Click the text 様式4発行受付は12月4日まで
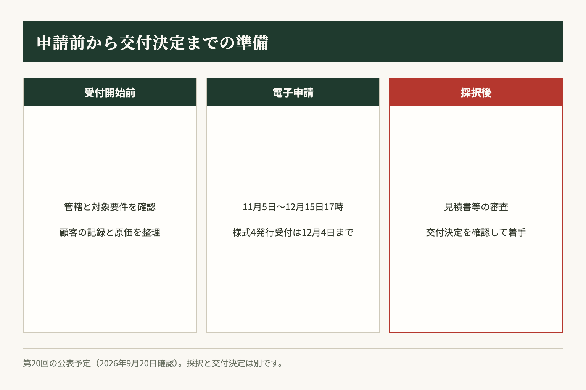The image size is (586, 390). pos(293,232)
